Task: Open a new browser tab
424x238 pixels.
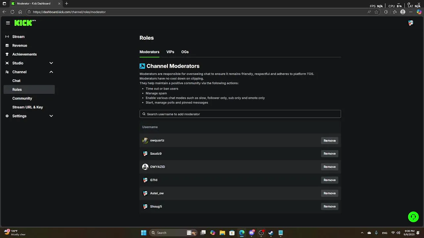Action: 67,4
